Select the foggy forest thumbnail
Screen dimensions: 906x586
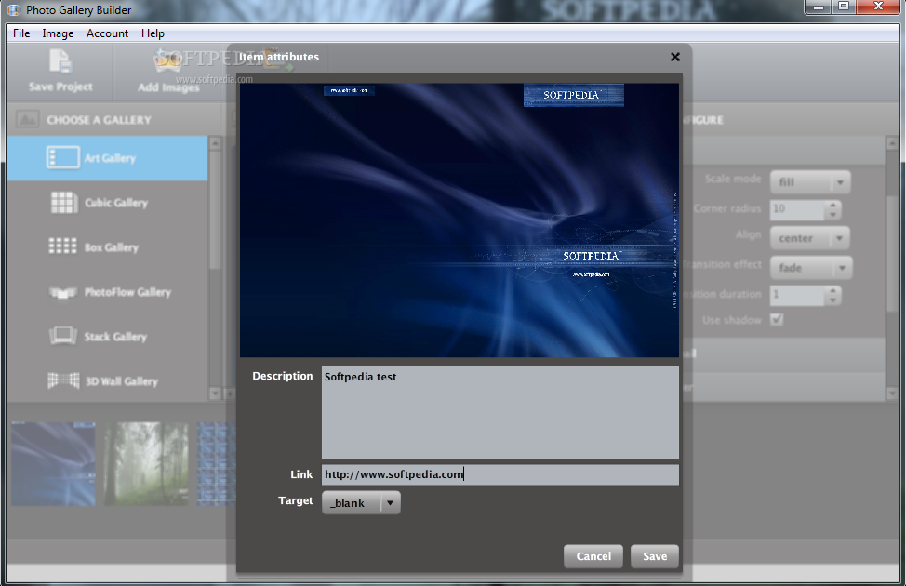point(146,464)
